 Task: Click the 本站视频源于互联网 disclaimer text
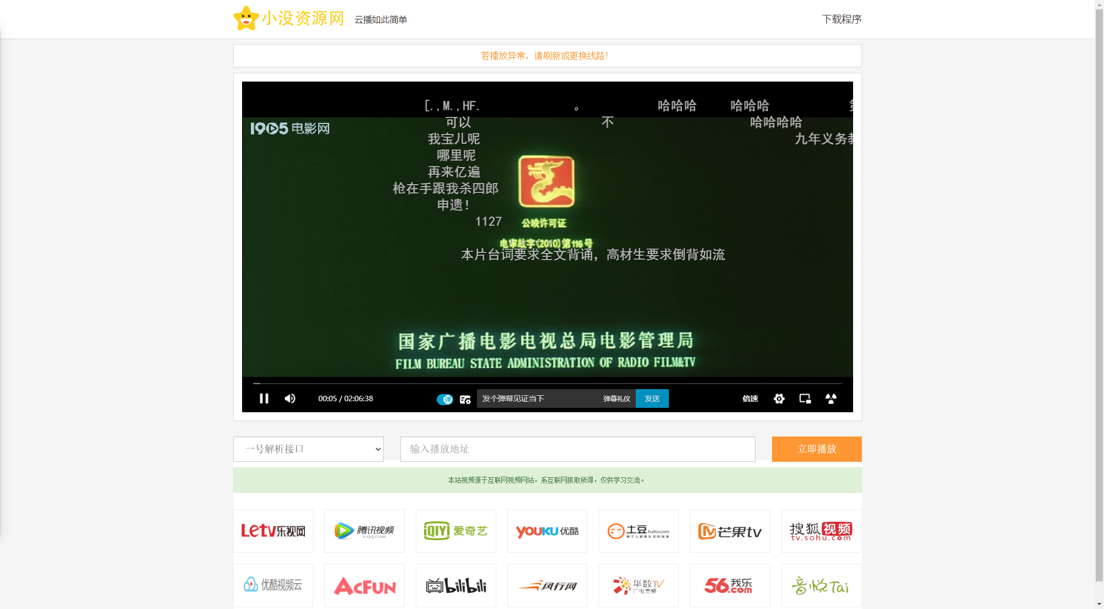pyautogui.click(x=546, y=480)
